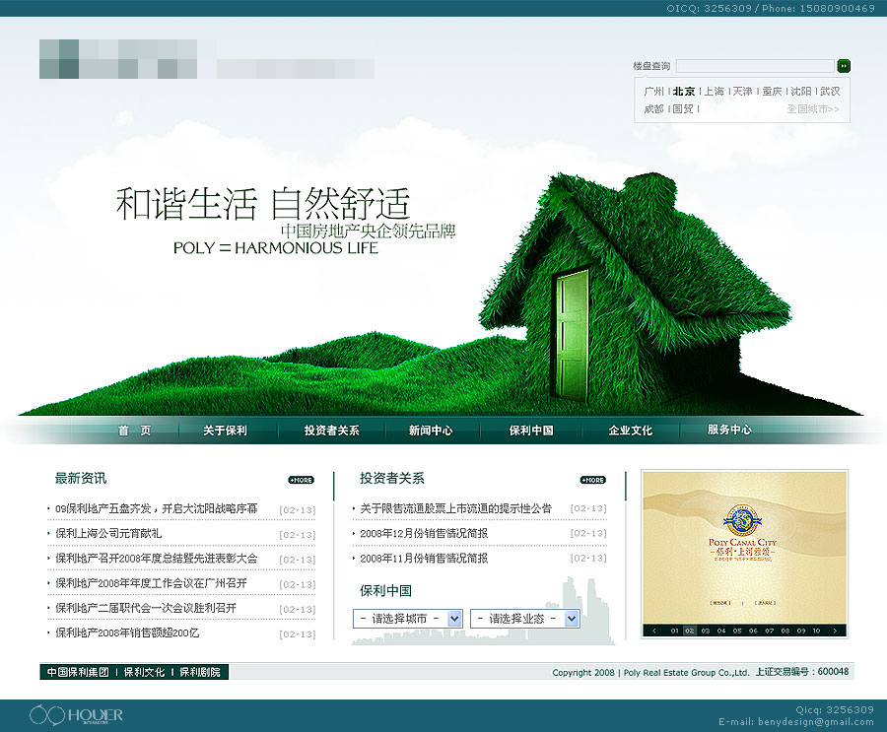
Task: Open 全国城市>> link
Action: (813, 109)
